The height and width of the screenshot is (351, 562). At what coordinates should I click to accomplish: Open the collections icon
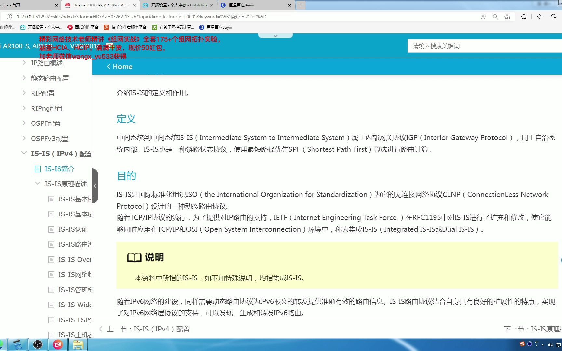click(554, 17)
